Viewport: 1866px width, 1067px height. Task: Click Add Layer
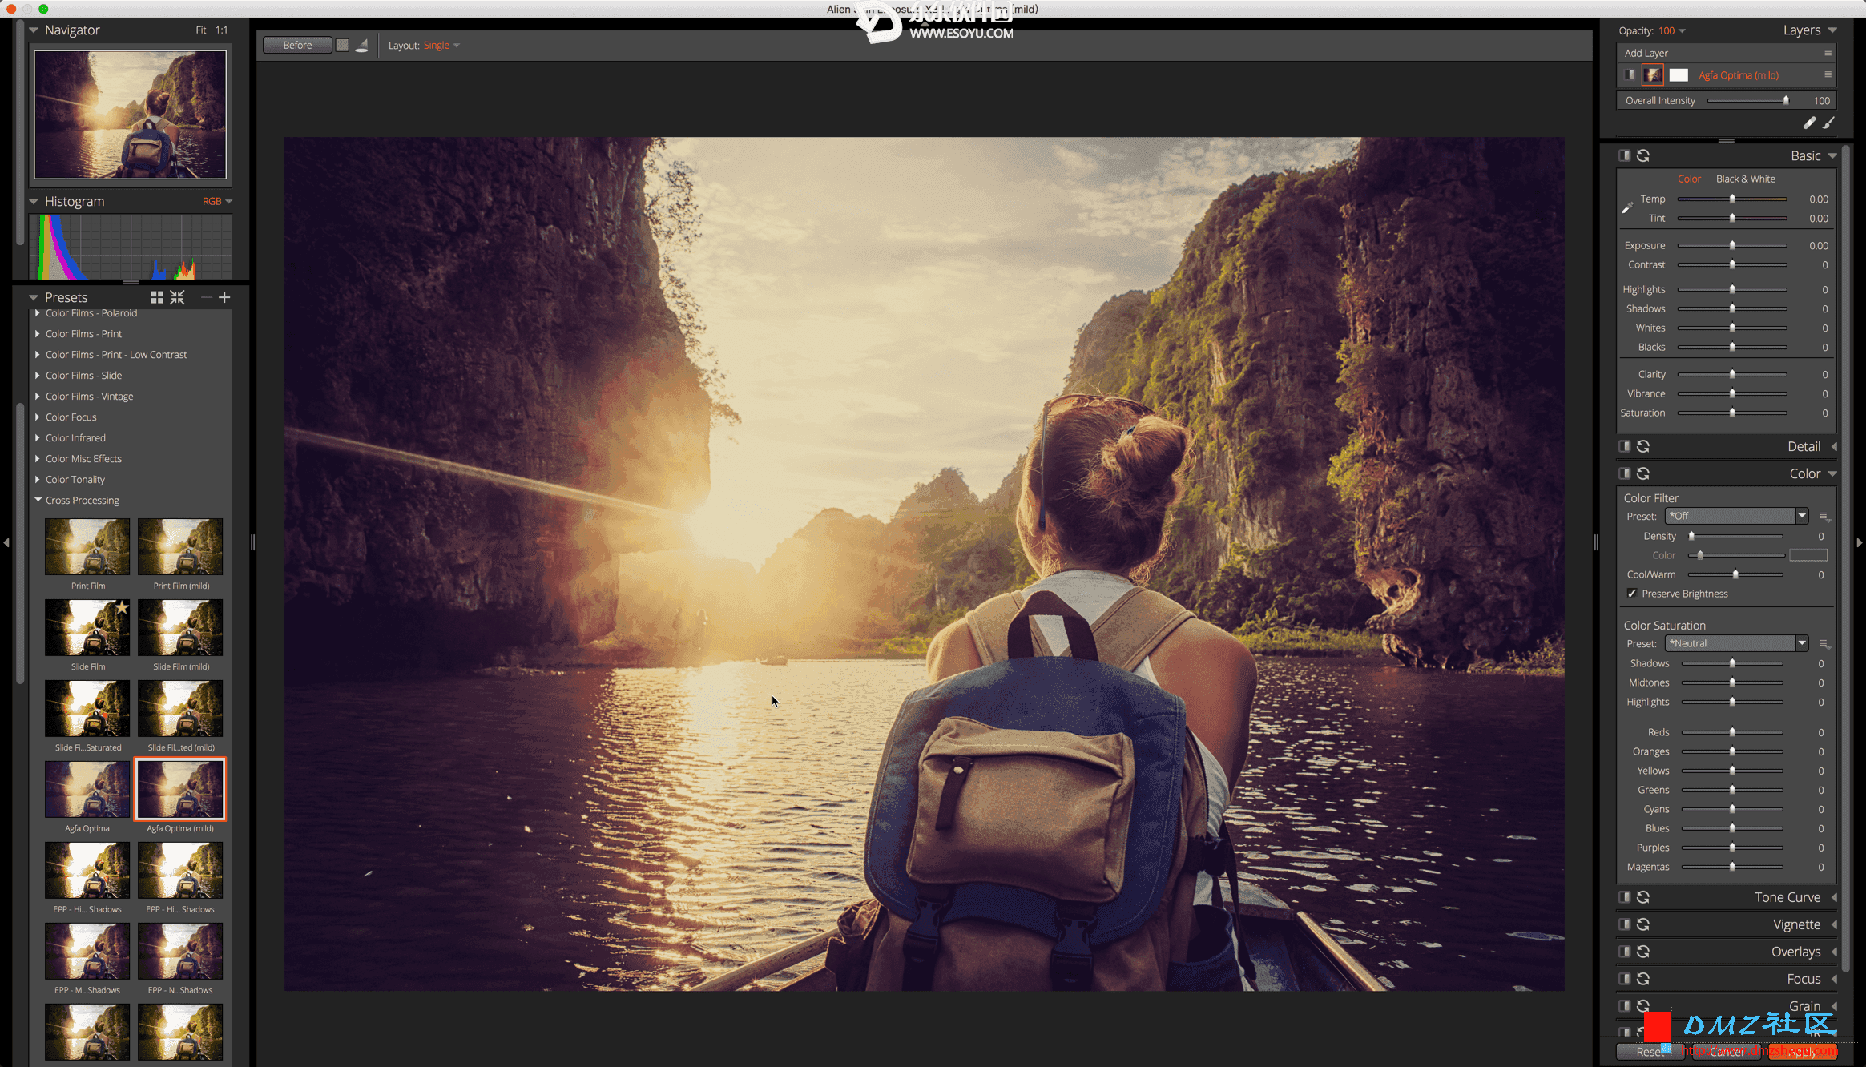(1646, 53)
